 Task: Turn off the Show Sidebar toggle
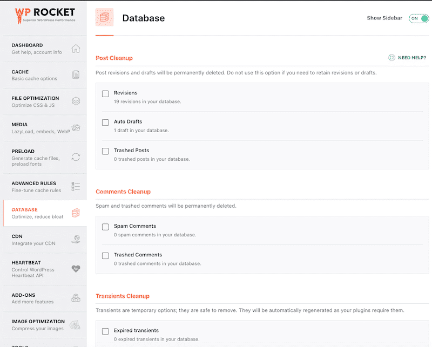pos(418,18)
